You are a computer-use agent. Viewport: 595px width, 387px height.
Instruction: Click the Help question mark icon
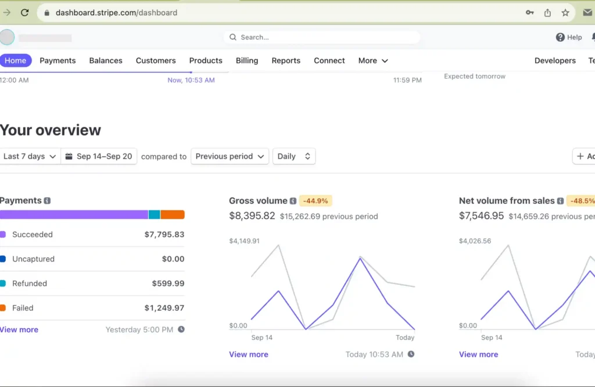[x=560, y=37]
